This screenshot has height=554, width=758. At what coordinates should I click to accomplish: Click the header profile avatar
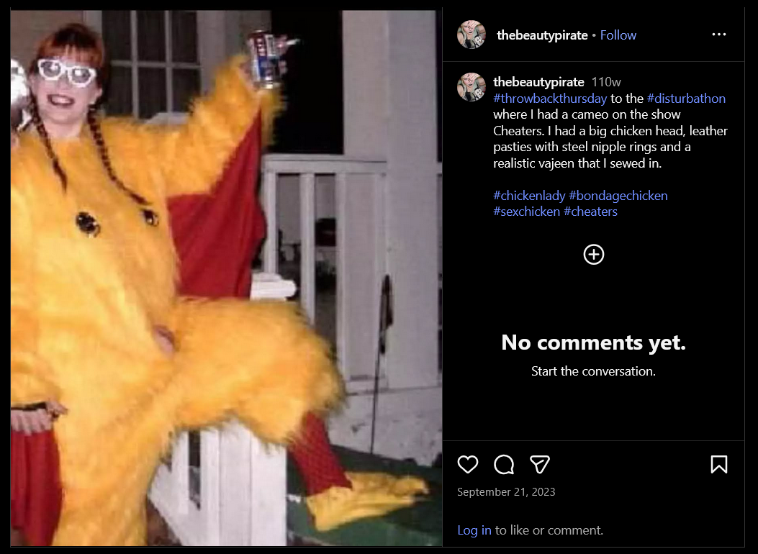tap(472, 35)
